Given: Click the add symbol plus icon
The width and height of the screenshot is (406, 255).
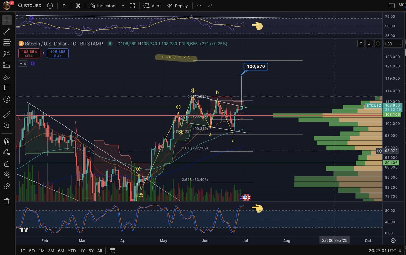Looking at the screenshot, I should tap(50, 6).
